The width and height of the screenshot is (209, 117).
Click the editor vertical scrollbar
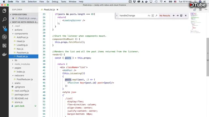point(208,57)
